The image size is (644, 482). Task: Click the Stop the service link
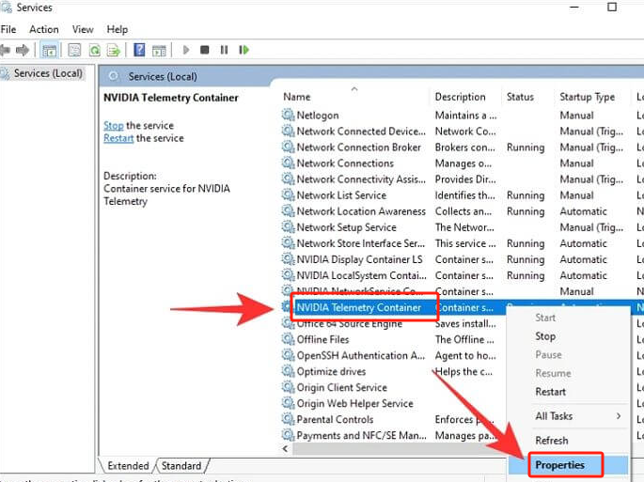coord(114,125)
